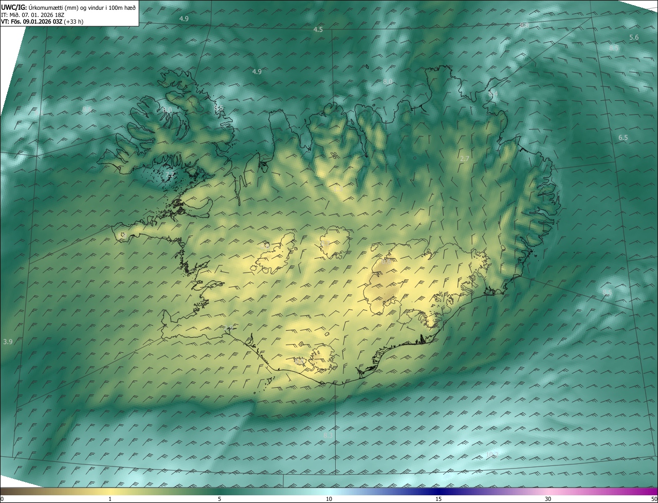Viewport: 658px width, 503px height.
Task: Click the map title 'UWC/IG: Úrkomumætti (mm) og vindur'
Action: coord(68,7)
